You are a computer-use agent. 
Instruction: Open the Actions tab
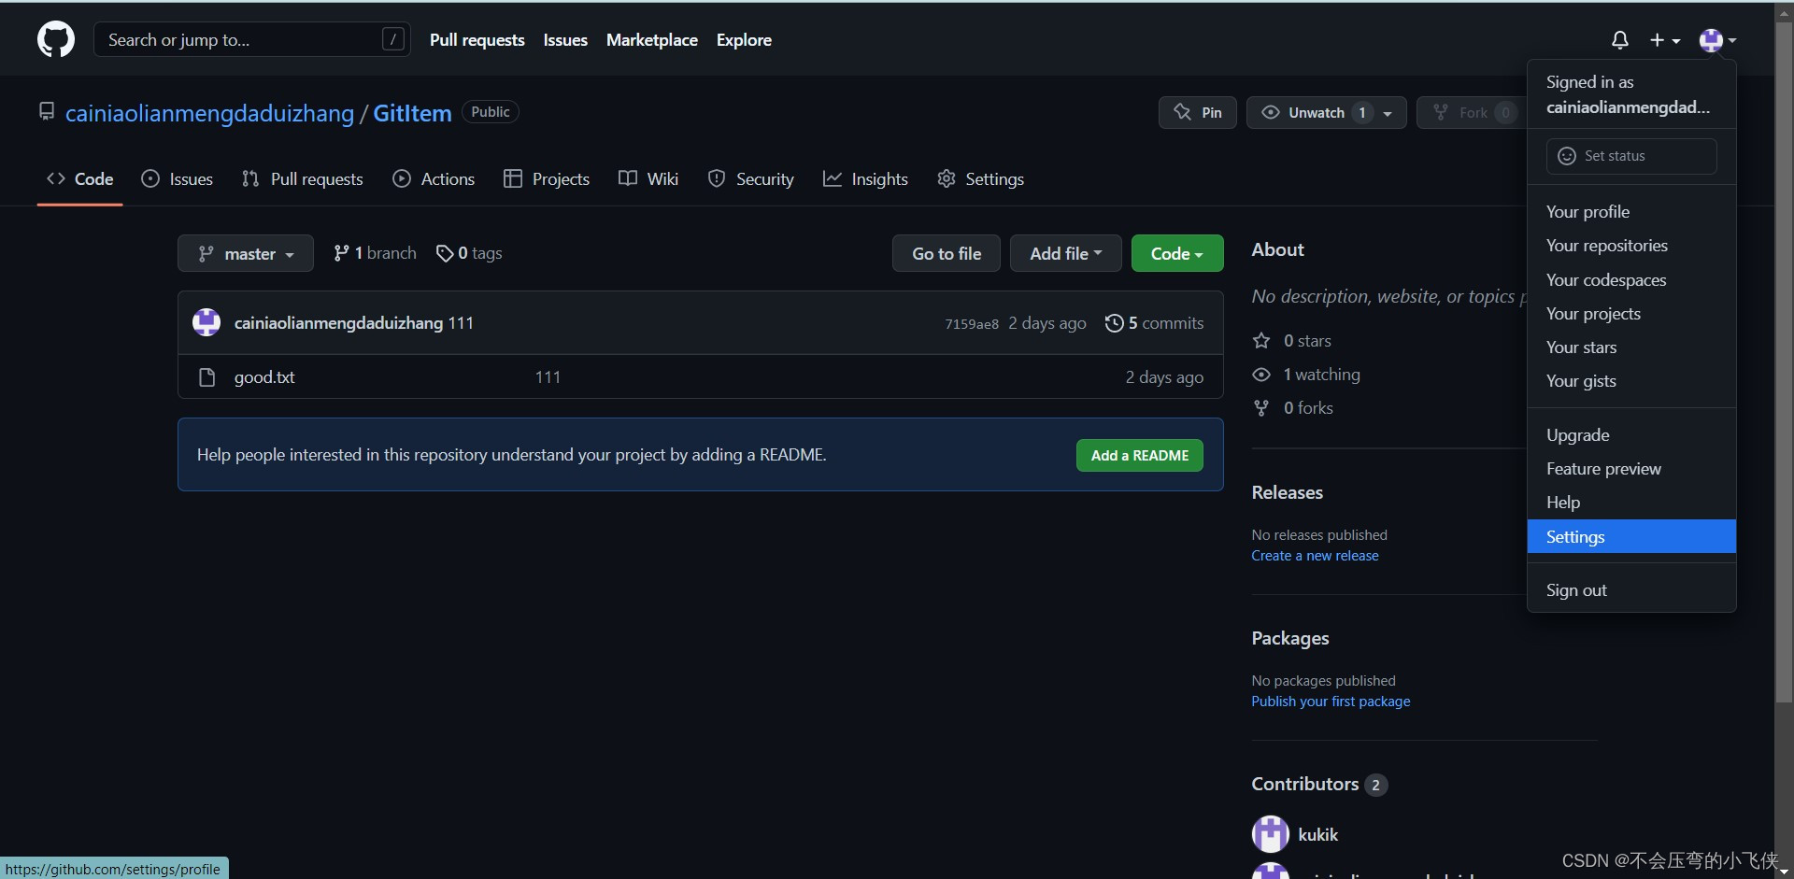click(434, 179)
